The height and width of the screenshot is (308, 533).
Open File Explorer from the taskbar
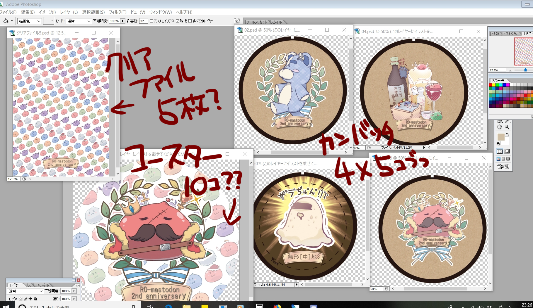click(x=186, y=306)
